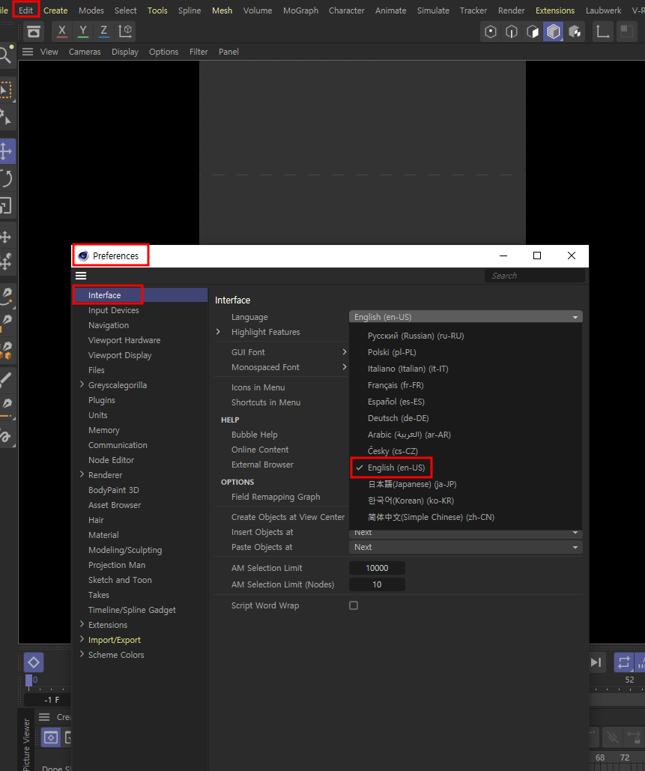645x771 pixels.
Task: Toggle the Z axis lock
Action: coord(103,31)
